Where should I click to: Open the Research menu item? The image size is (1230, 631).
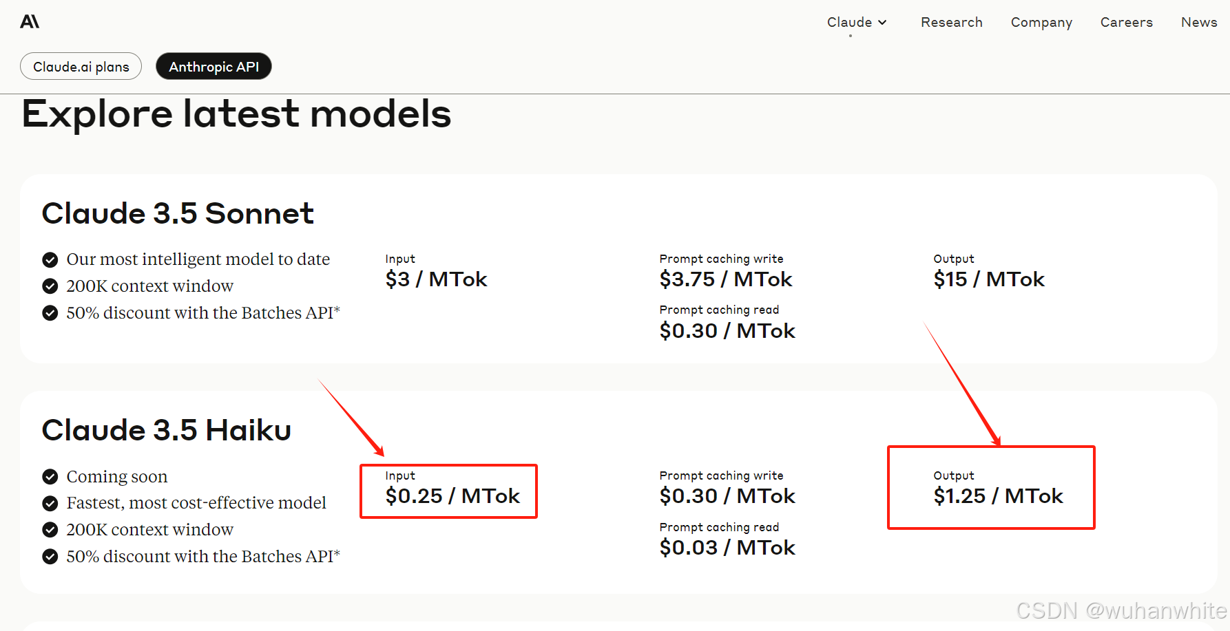[x=951, y=22]
